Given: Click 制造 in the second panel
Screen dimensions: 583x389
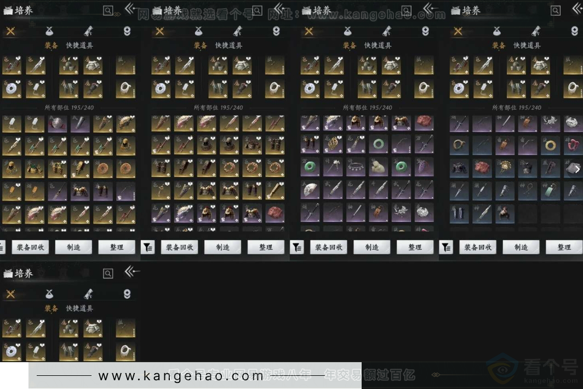Looking at the screenshot, I should 222,247.
